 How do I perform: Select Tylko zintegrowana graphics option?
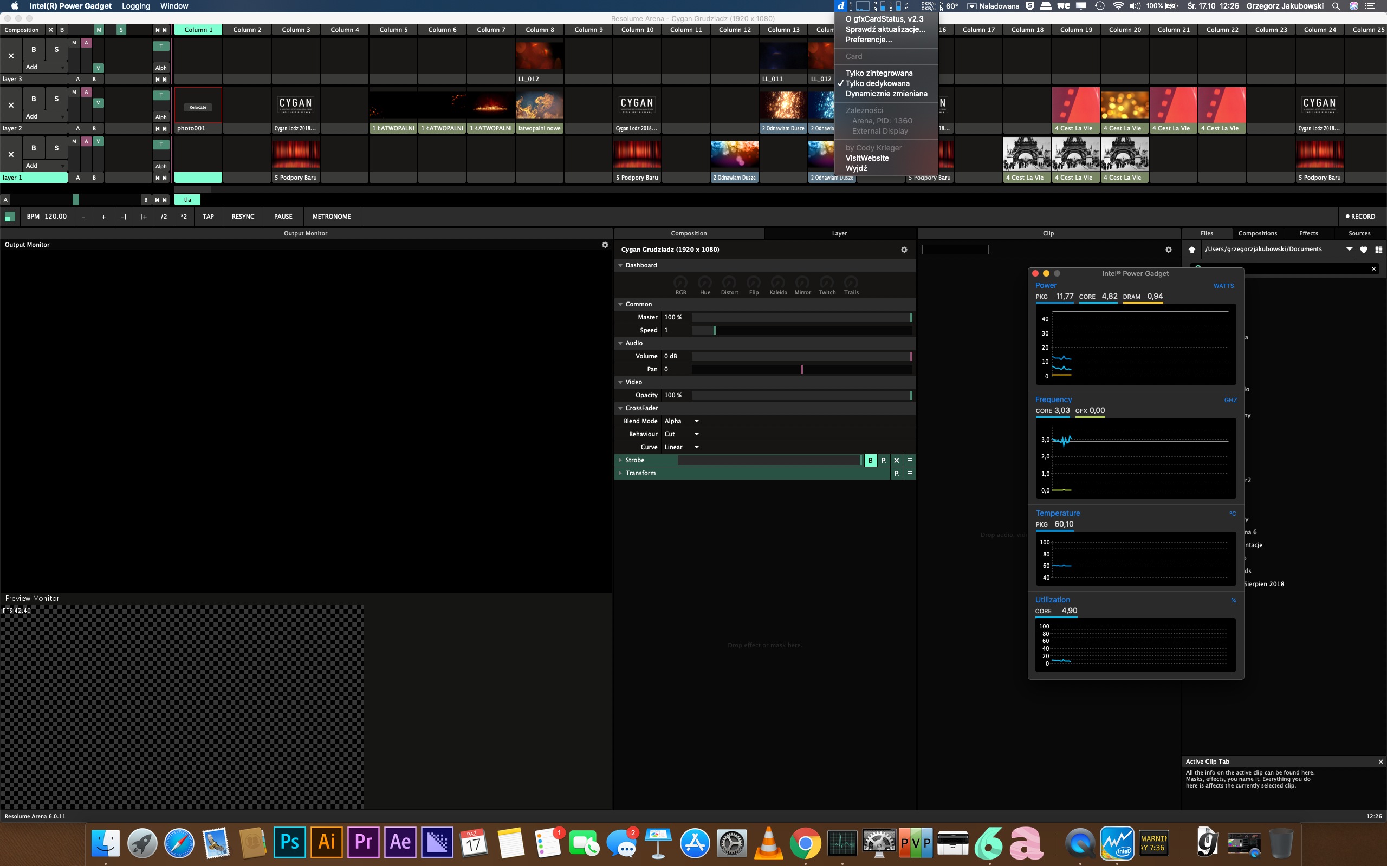click(x=879, y=73)
